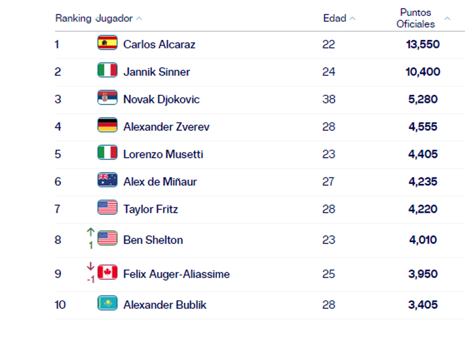Click the red down arrow for Auger-Aliassime
Image resolution: width=465 pixels, height=337 pixels.
point(90,266)
